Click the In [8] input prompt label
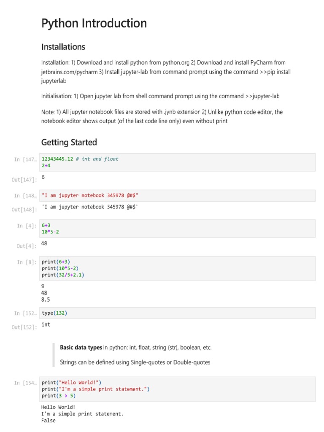 [27, 262]
